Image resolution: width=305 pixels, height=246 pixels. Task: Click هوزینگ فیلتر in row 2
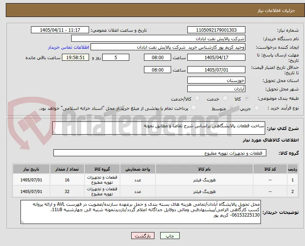click(x=204, y=191)
